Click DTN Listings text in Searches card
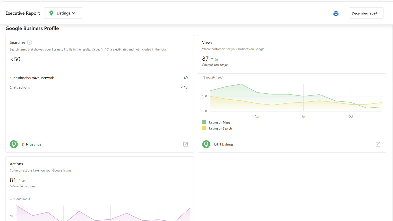This screenshot has height=221, width=393. pos(31,144)
